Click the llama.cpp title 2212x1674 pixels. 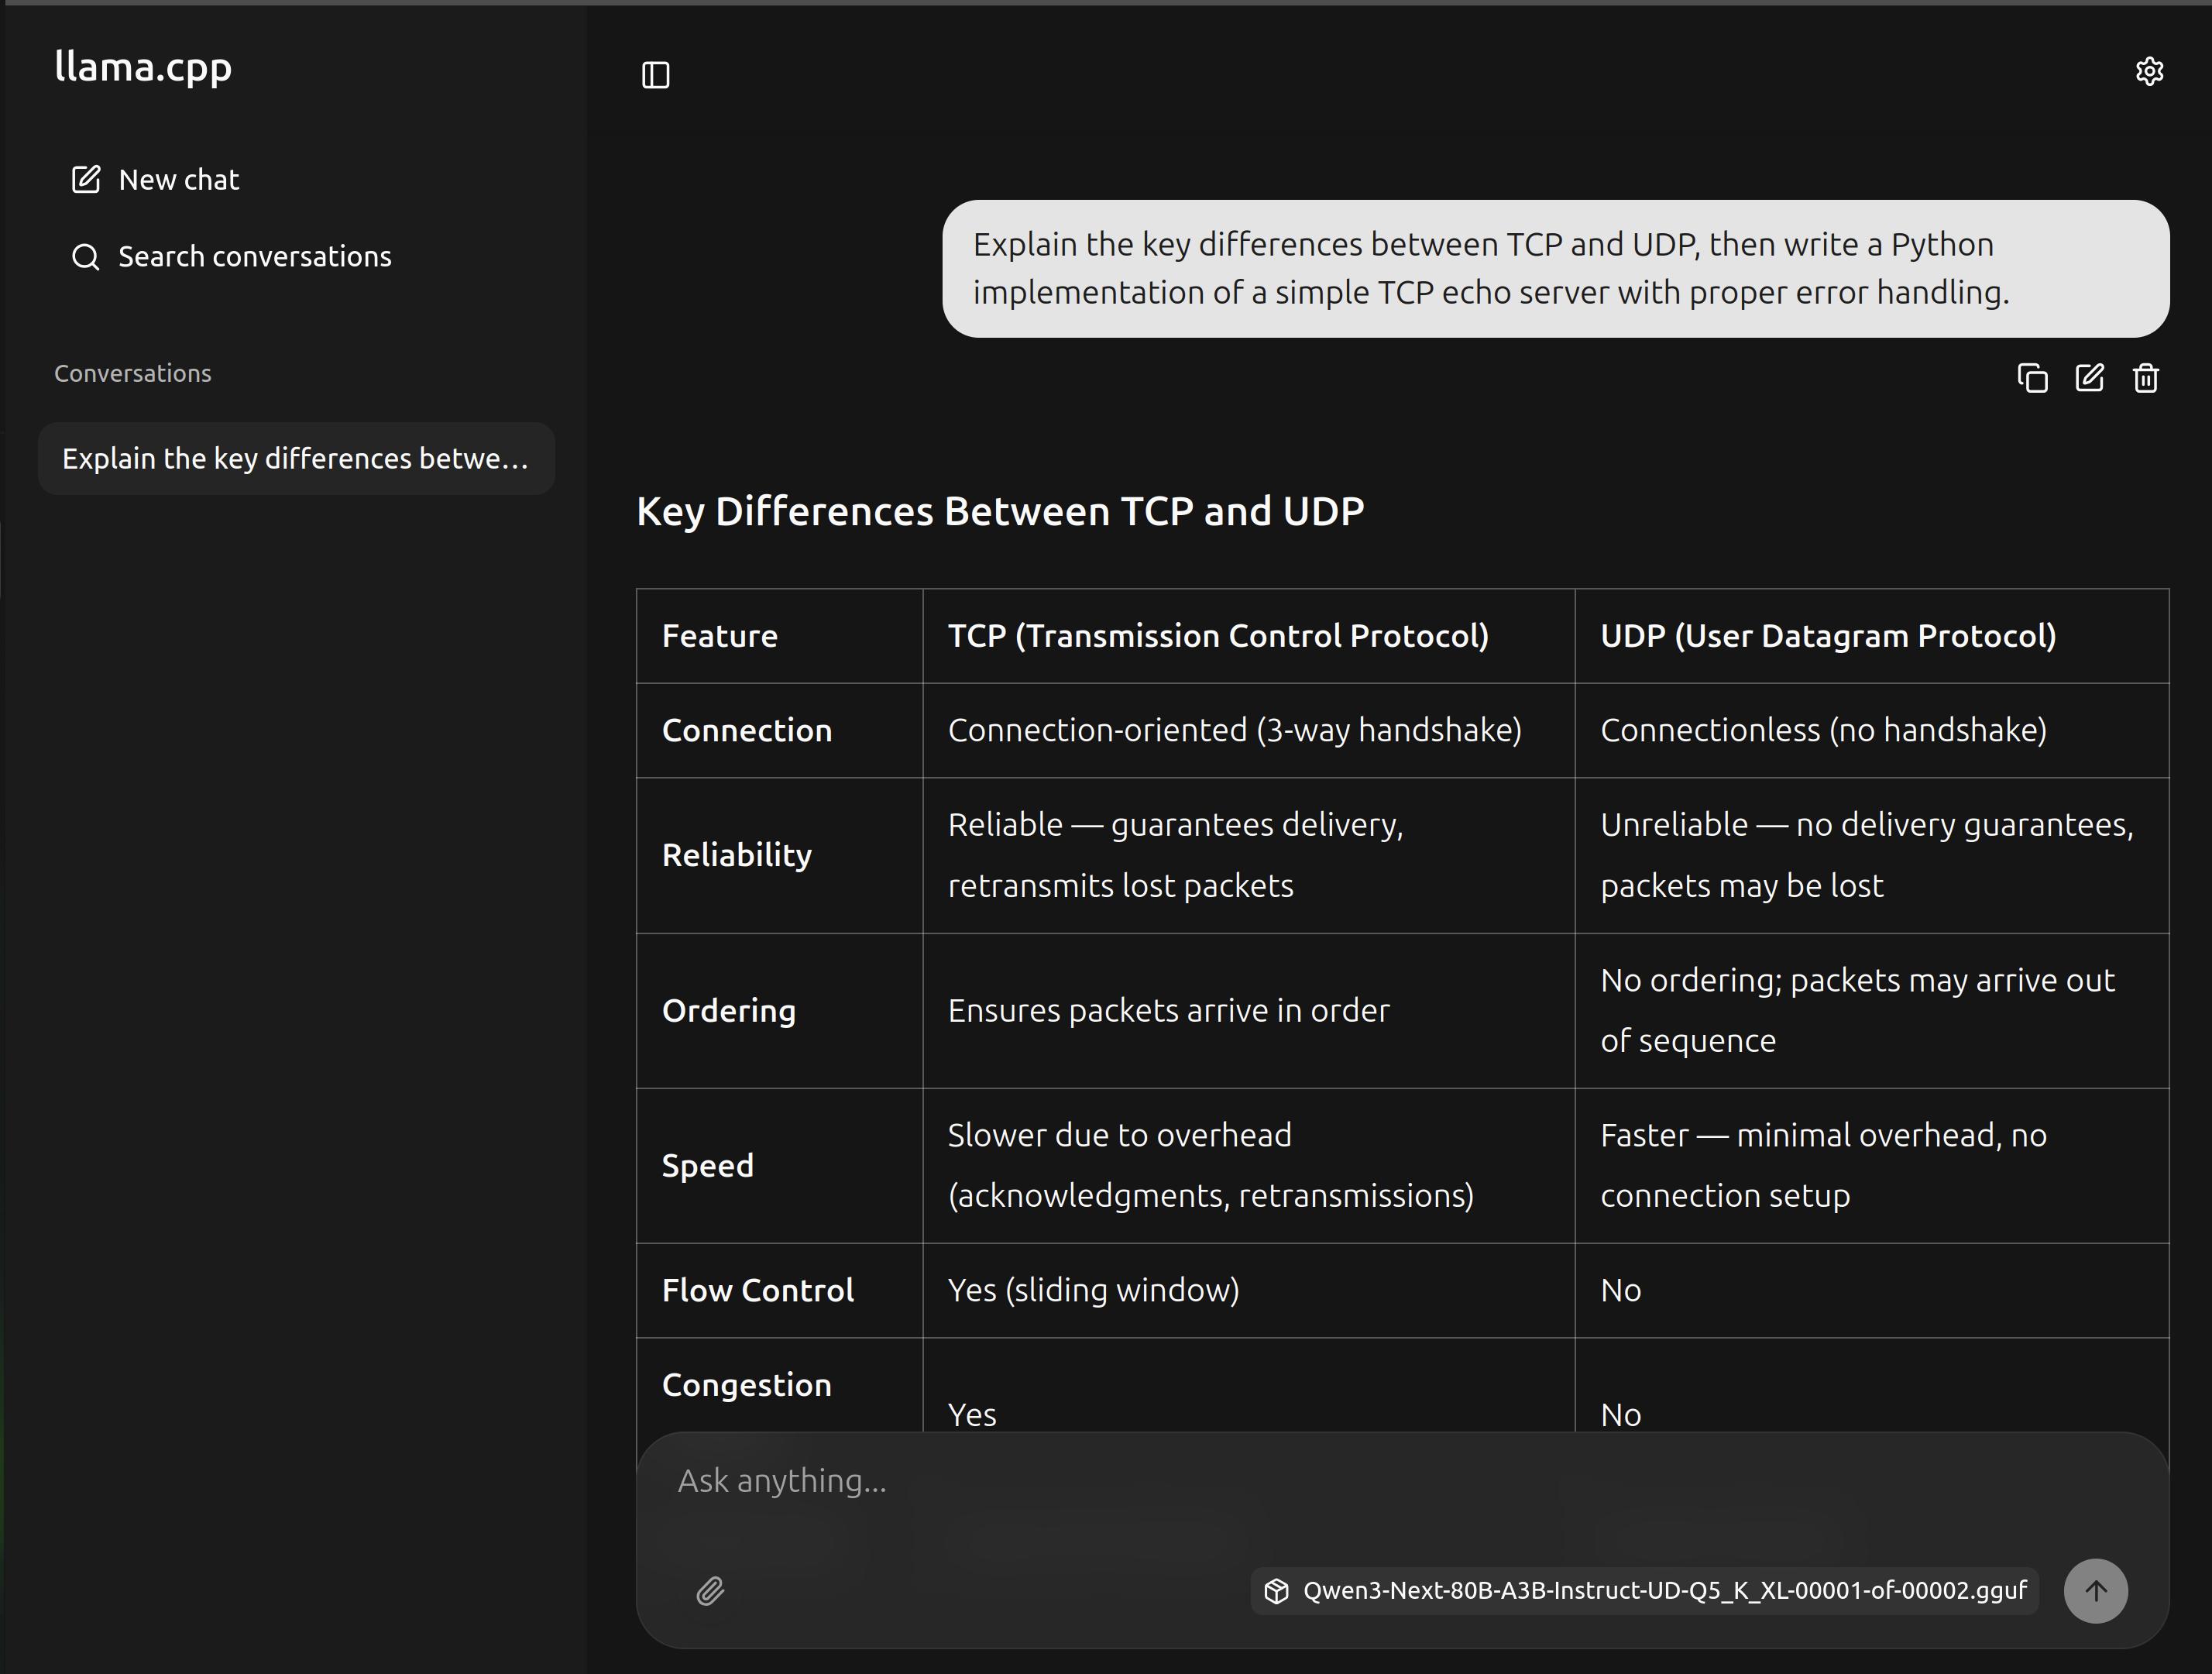coord(143,67)
